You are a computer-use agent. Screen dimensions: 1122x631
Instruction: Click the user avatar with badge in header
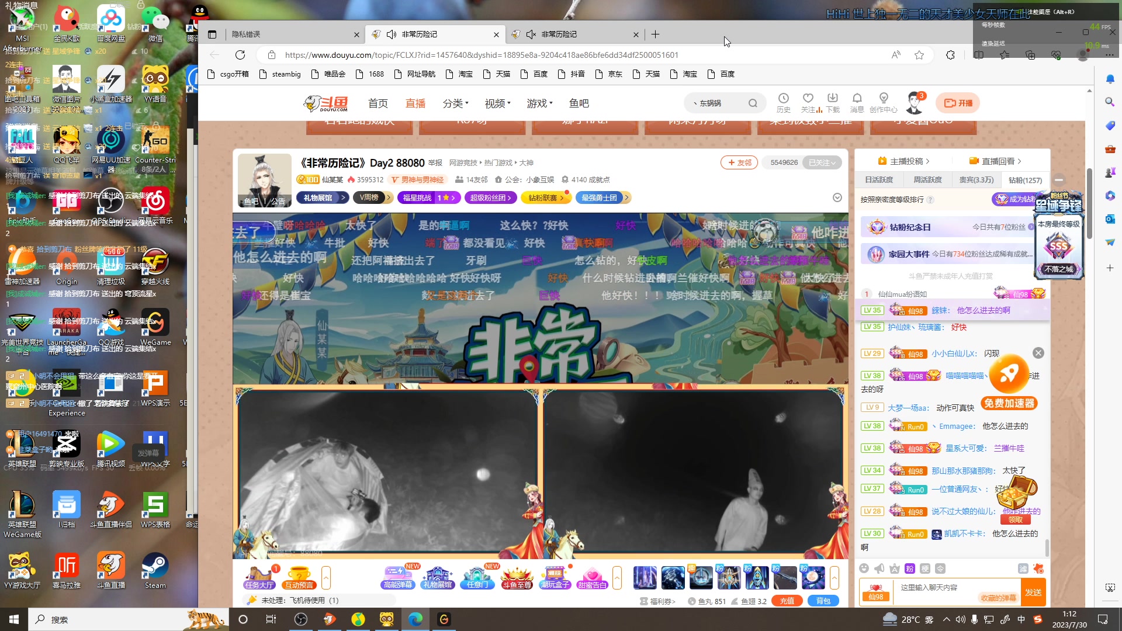915,103
